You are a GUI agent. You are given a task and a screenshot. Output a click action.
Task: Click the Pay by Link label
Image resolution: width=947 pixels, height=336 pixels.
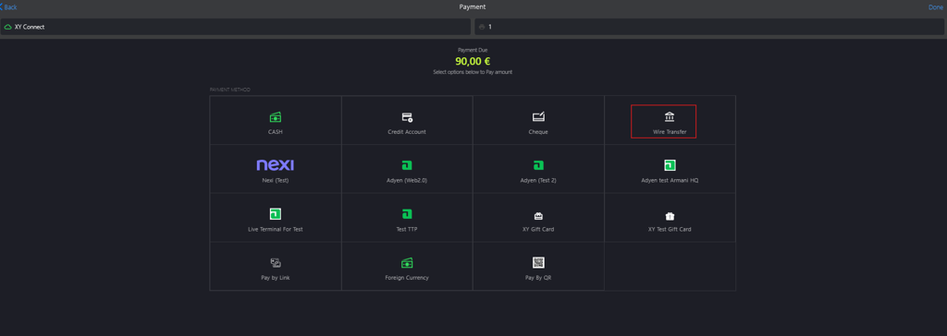276,278
